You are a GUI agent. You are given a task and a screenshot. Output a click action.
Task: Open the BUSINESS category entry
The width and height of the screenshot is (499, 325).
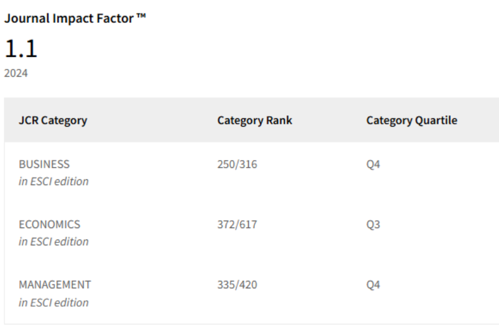(x=44, y=165)
